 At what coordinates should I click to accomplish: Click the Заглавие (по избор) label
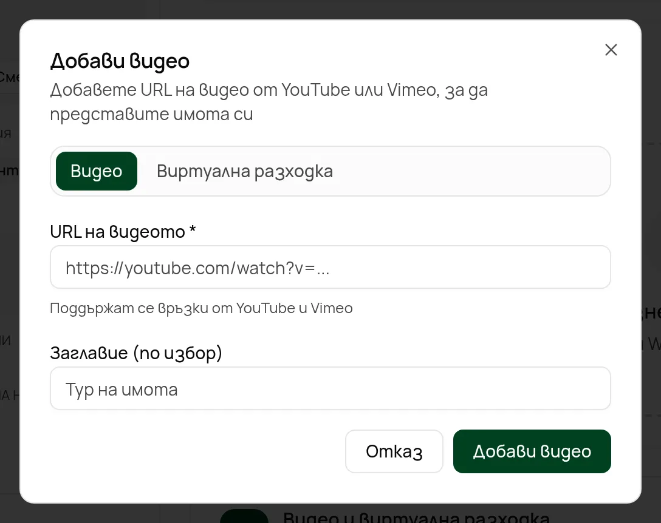point(136,353)
